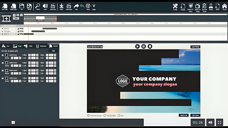Start playback with the preview play button

(137, 46)
